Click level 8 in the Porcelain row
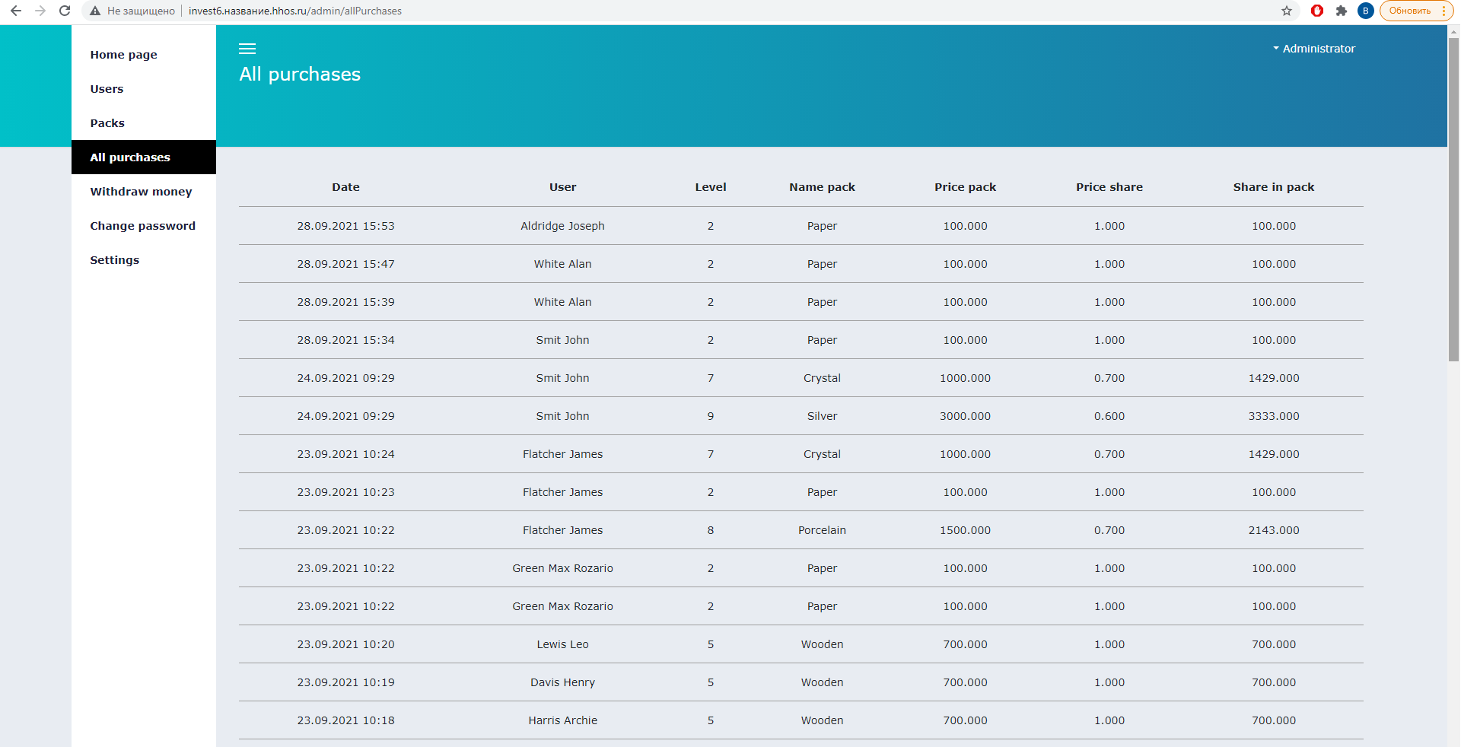This screenshot has height=747, width=1461. (711, 530)
